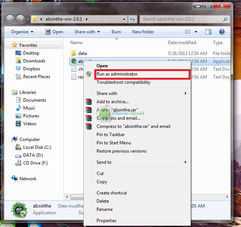
Task: Expand the Share with context submenu
Action: coord(186,93)
